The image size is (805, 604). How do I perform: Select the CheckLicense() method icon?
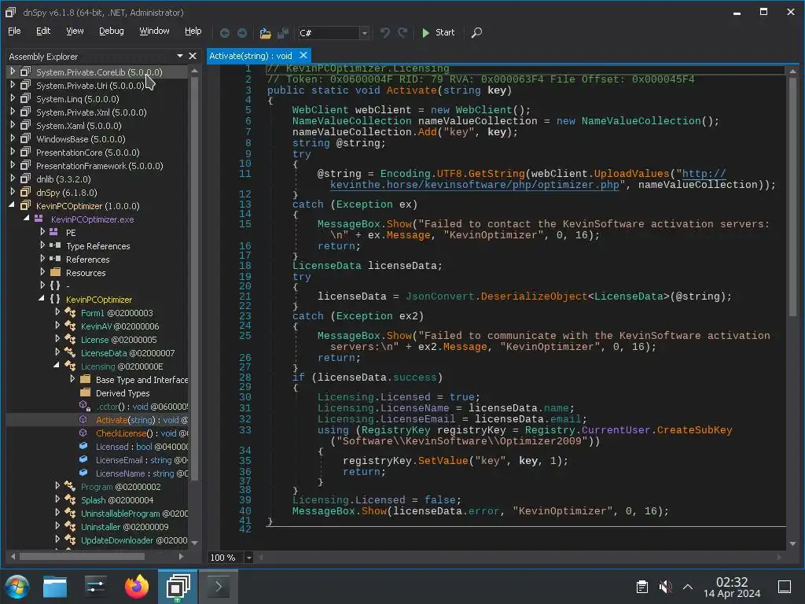pos(83,433)
